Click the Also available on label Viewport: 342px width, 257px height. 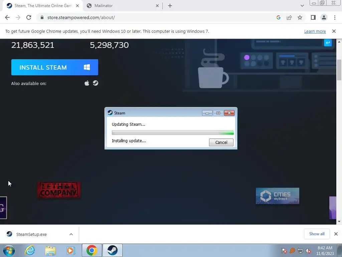[x=29, y=83]
